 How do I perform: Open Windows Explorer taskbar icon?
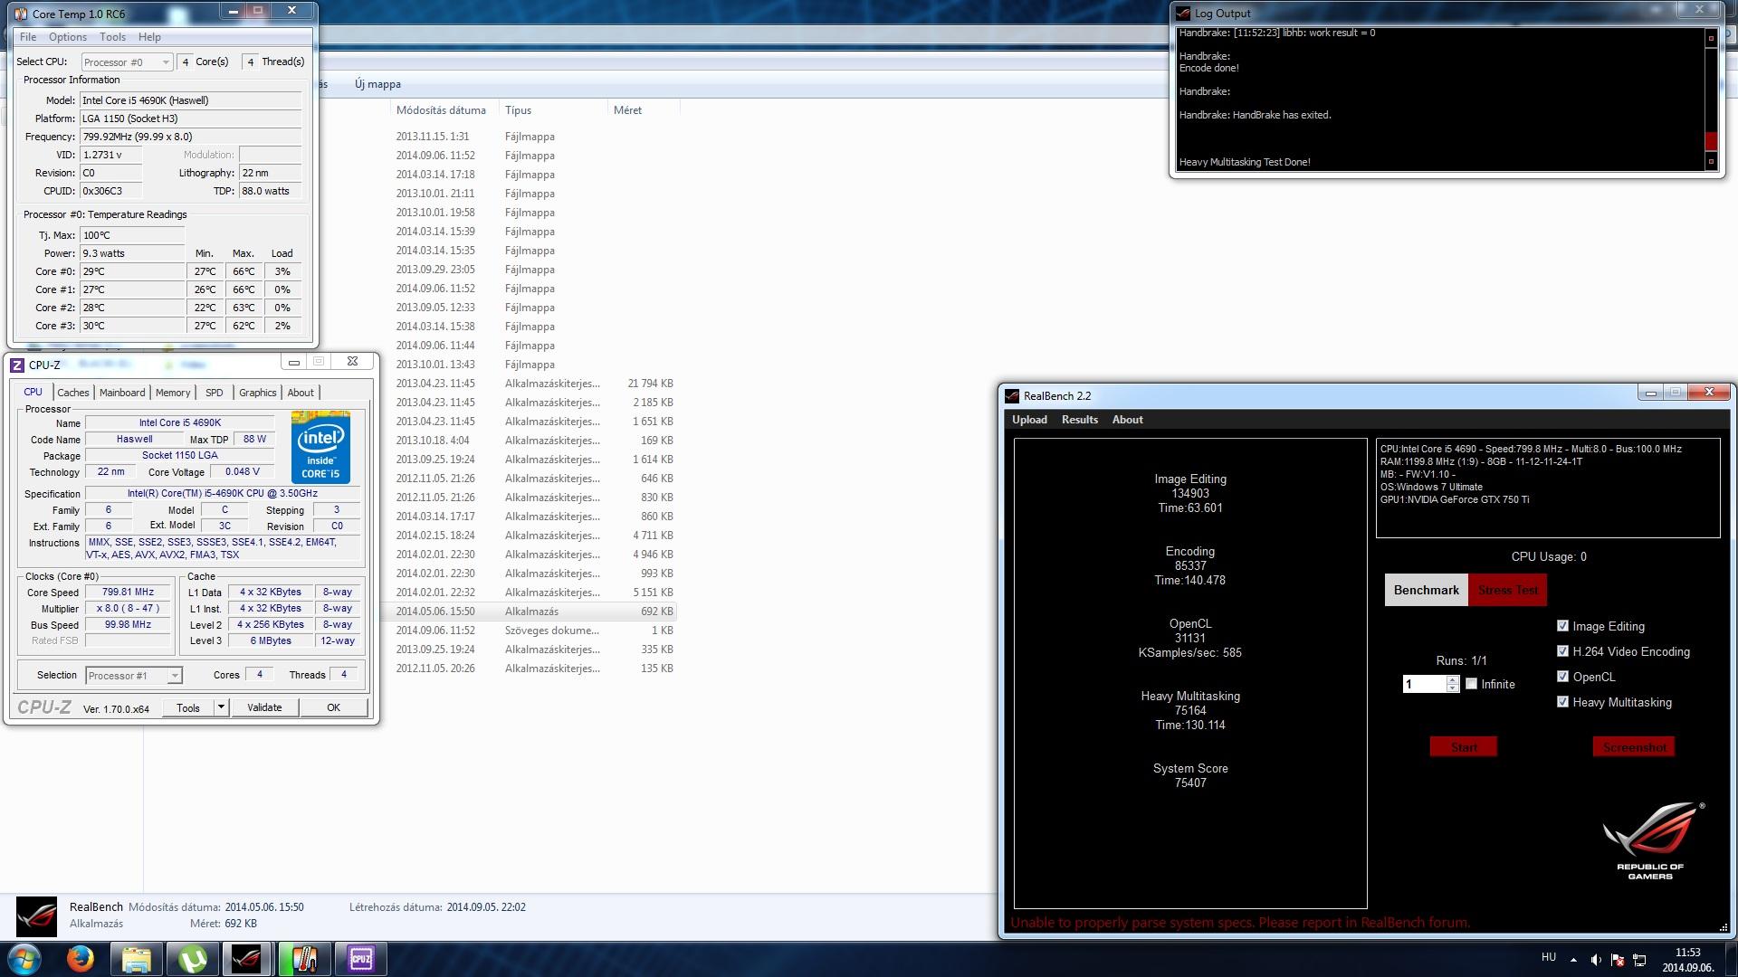coord(136,959)
